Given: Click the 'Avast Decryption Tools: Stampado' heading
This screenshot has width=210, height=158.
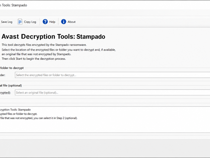Looking at the screenshot, I should click(x=53, y=37).
